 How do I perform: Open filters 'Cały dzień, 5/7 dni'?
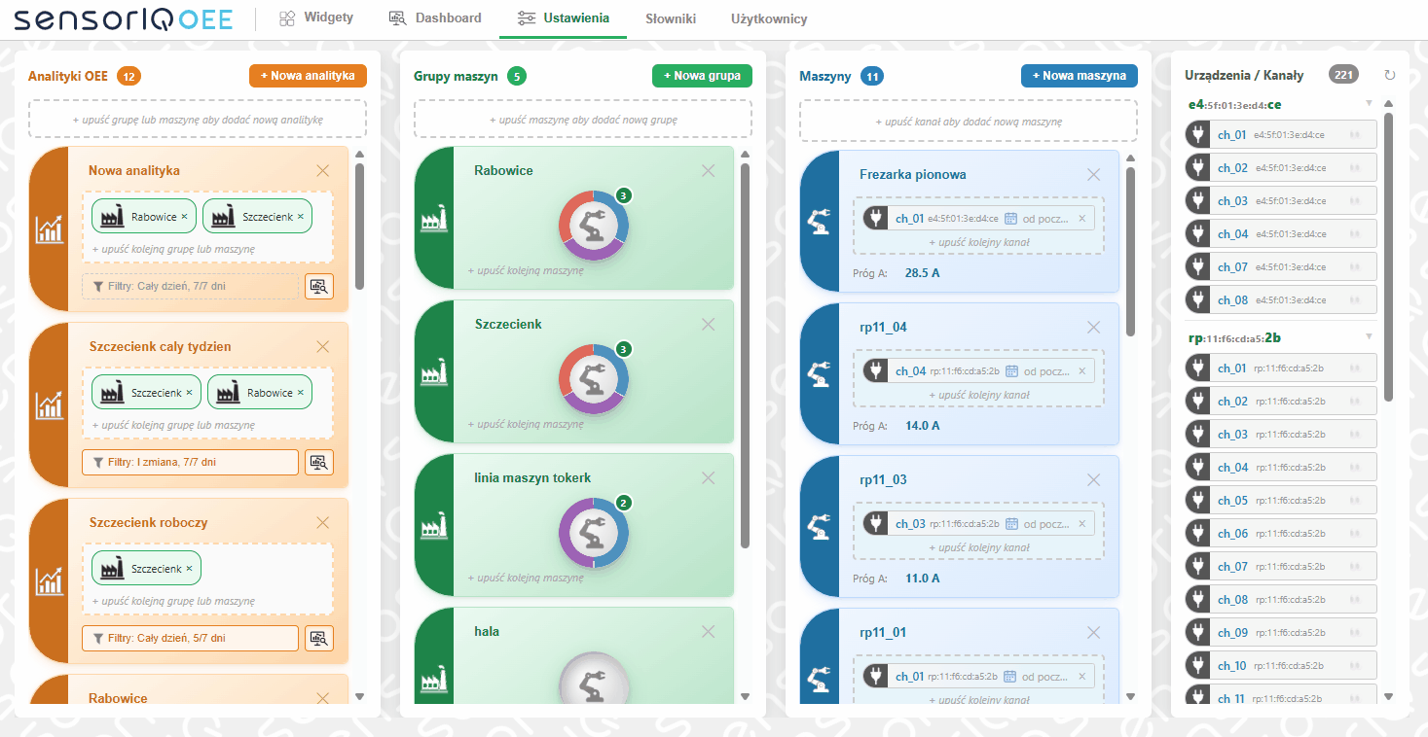191,638
